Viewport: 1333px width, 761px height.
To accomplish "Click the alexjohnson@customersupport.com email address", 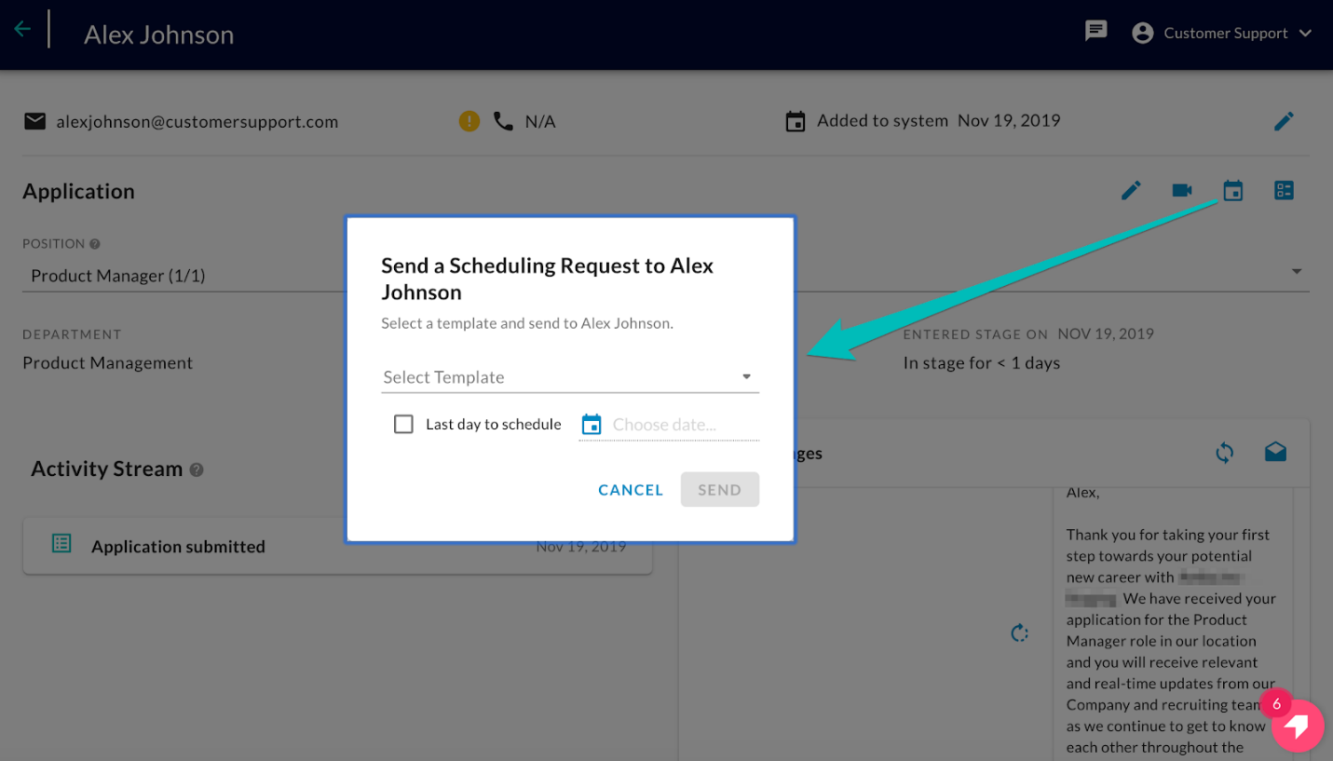I will 197,122.
